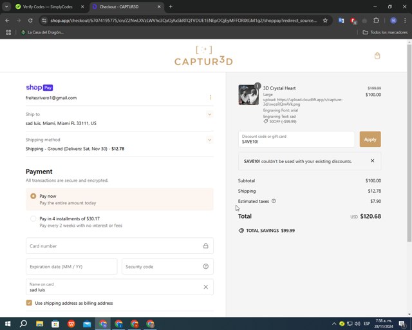
Task: Click the lock icon in Card number field
Action: click(206, 246)
